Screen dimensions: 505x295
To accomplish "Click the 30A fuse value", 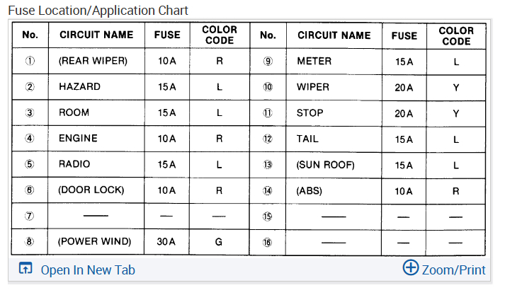I will (x=166, y=242).
